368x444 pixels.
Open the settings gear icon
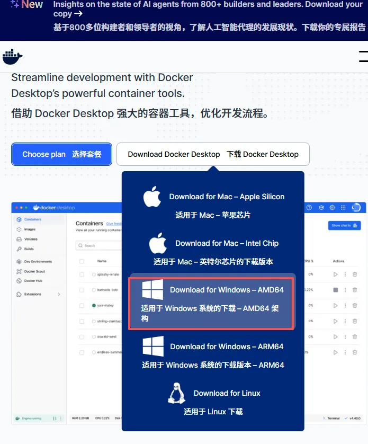tap(333, 208)
